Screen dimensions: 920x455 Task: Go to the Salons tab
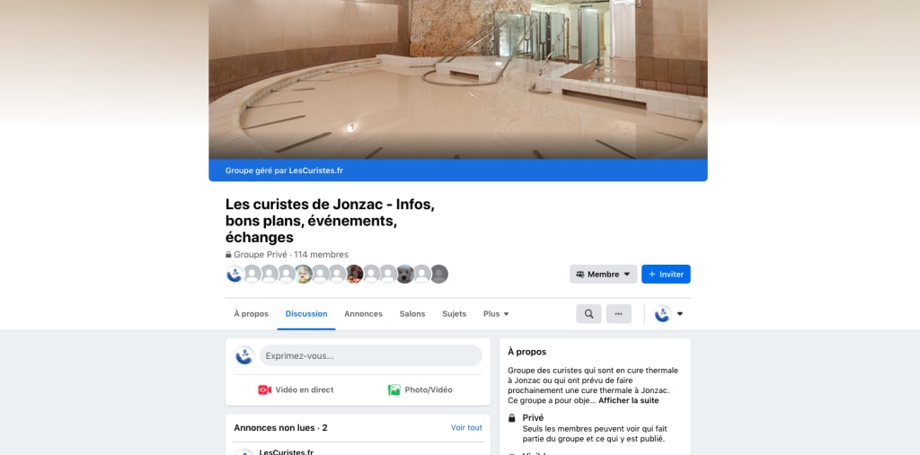[x=412, y=314]
